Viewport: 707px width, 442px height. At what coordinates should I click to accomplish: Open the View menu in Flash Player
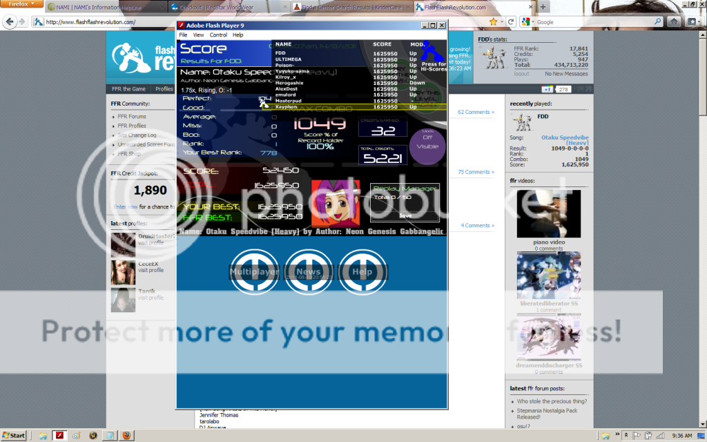click(x=198, y=35)
